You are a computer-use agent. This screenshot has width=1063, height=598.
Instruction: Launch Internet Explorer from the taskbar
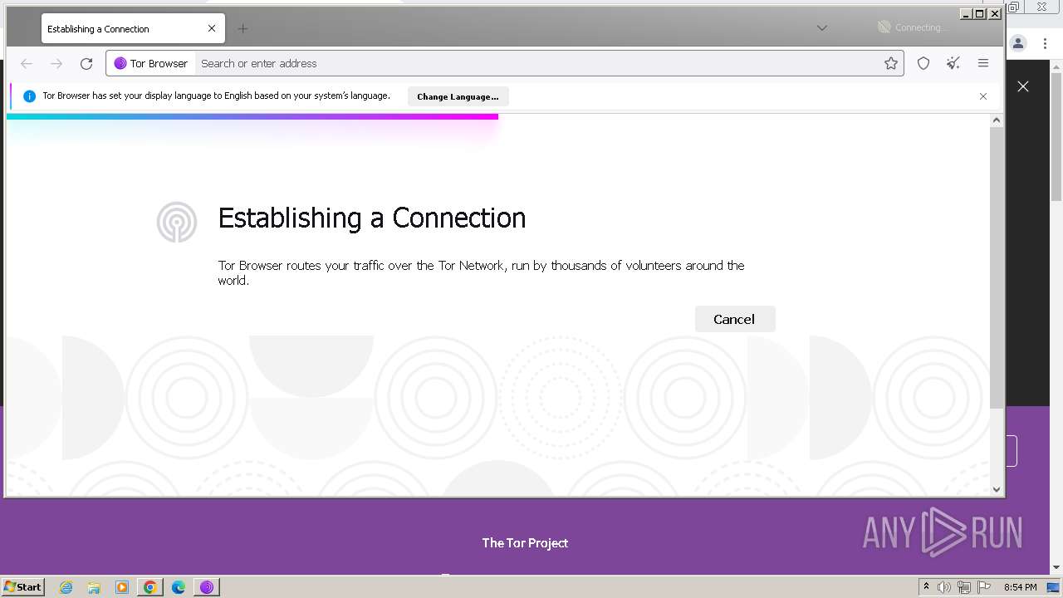[x=66, y=587]
